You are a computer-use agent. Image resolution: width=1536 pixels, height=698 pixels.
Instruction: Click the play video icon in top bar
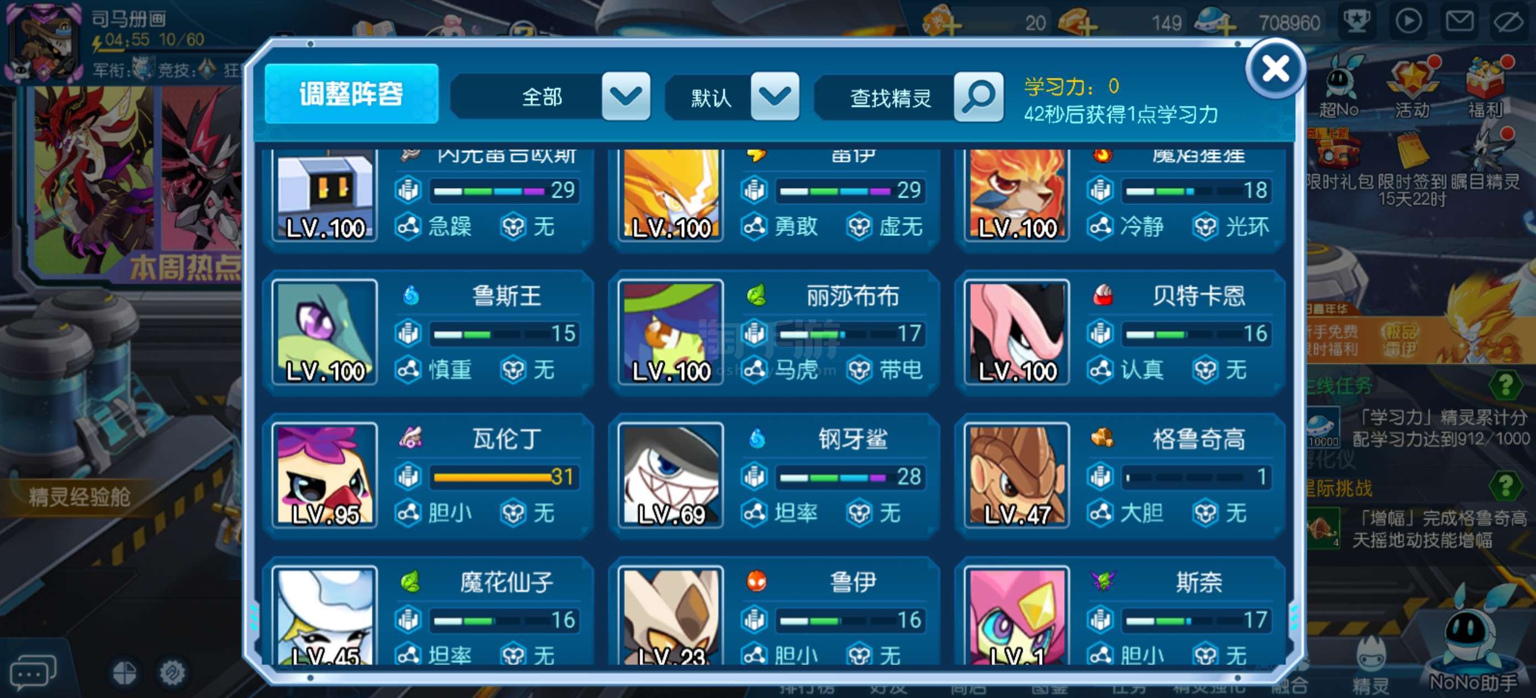(1408, 22)
